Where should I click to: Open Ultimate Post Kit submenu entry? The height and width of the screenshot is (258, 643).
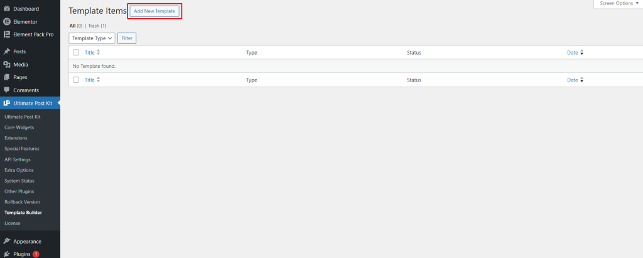pos(23,117)
